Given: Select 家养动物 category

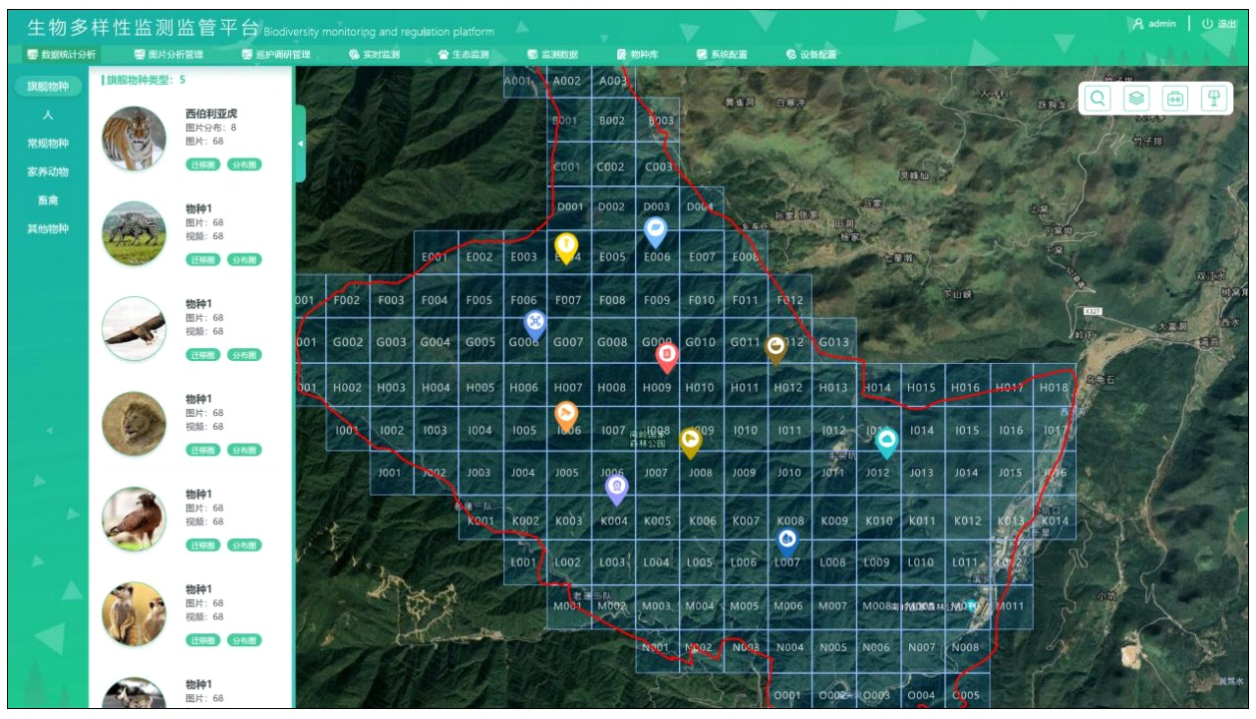Looking at the screenshot, I should 48,172.
